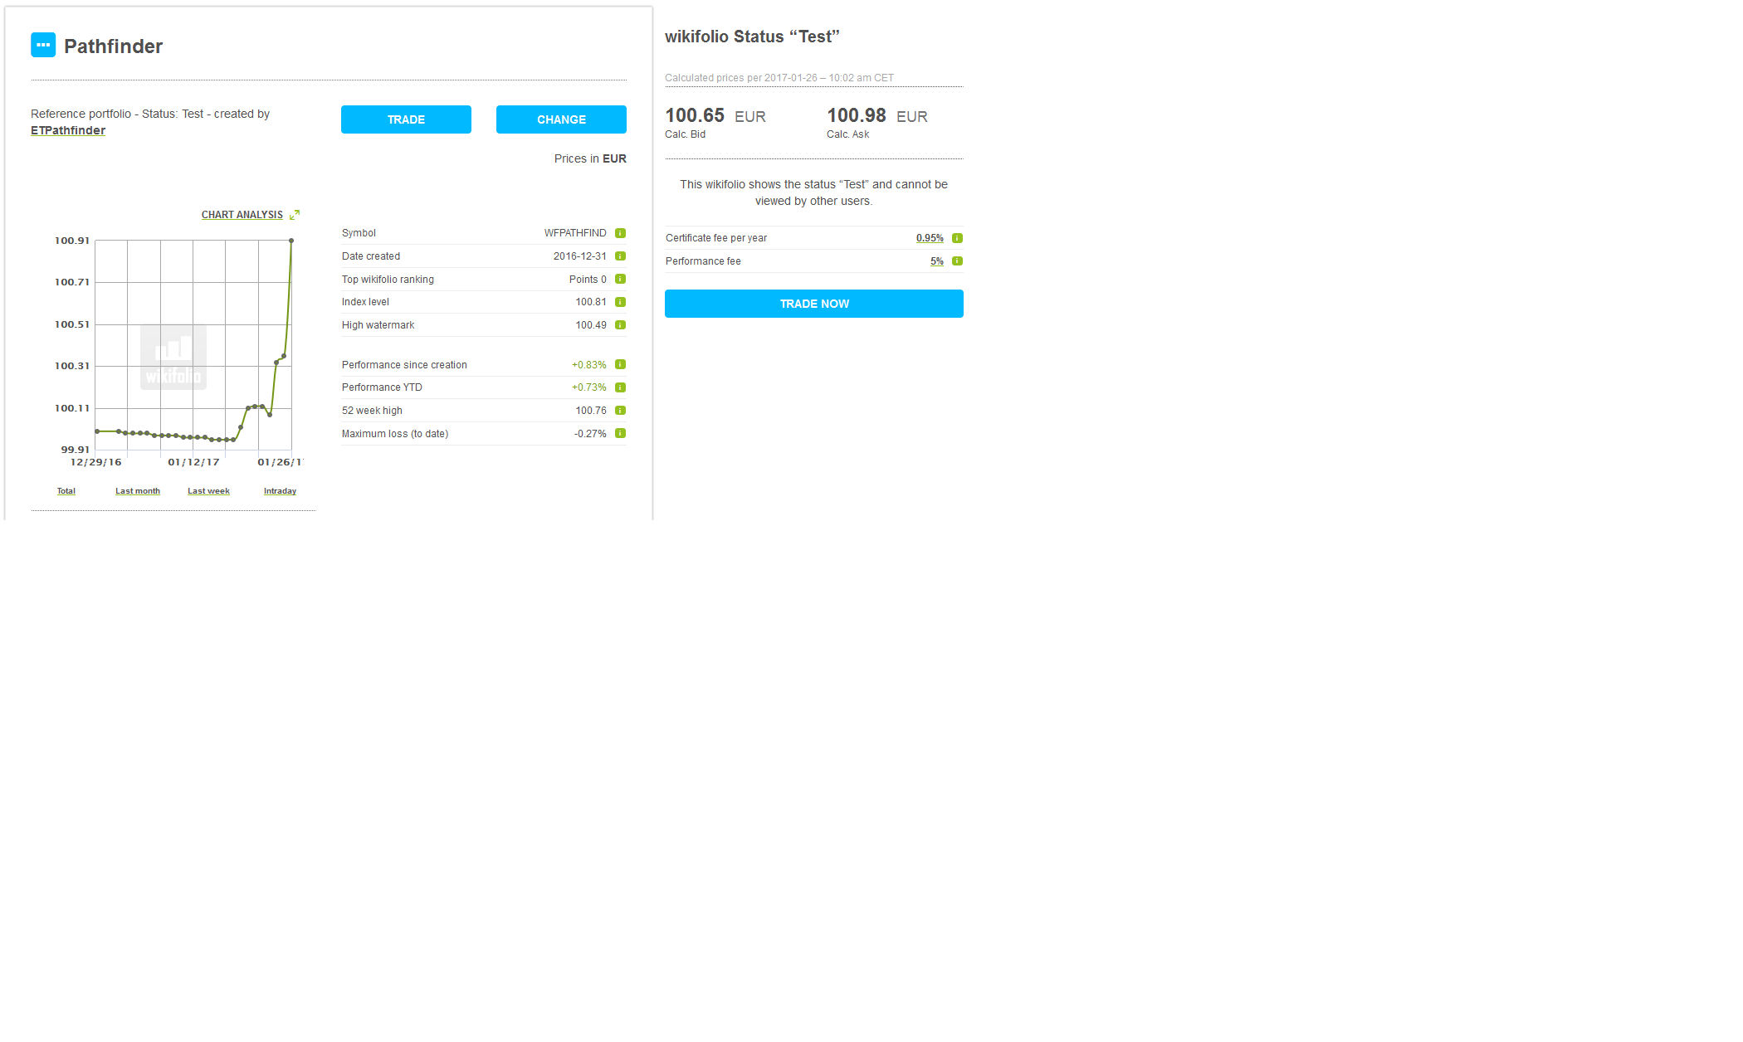Click info icon beside Date created
1743x1042 pixels.
point(620,256)
